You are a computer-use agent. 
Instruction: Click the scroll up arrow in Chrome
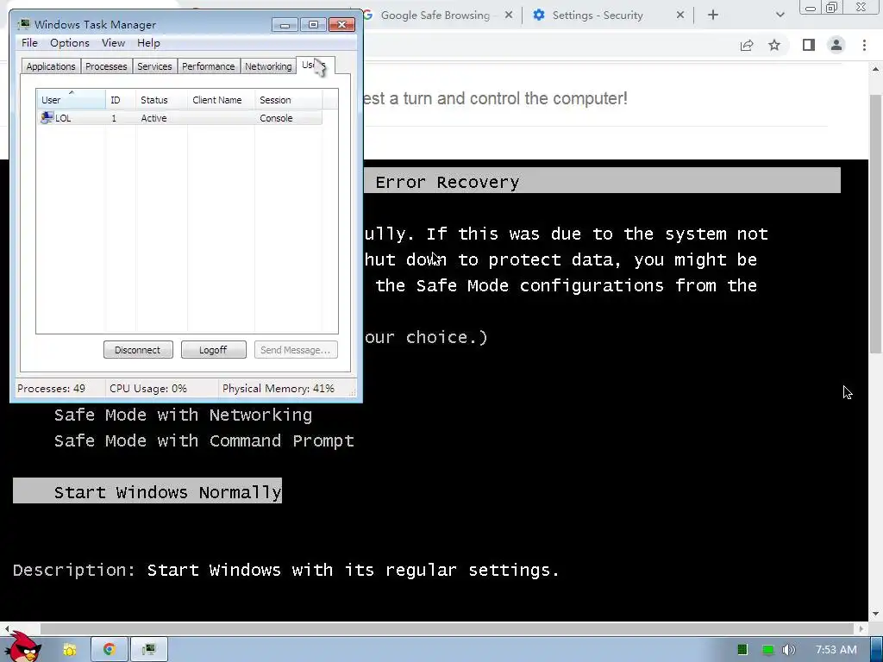coord(876,69)
